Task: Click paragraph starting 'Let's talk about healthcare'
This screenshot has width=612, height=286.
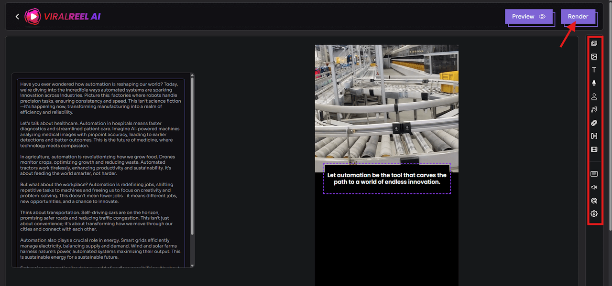Action: pyautogui.click(x=100, y=135)
